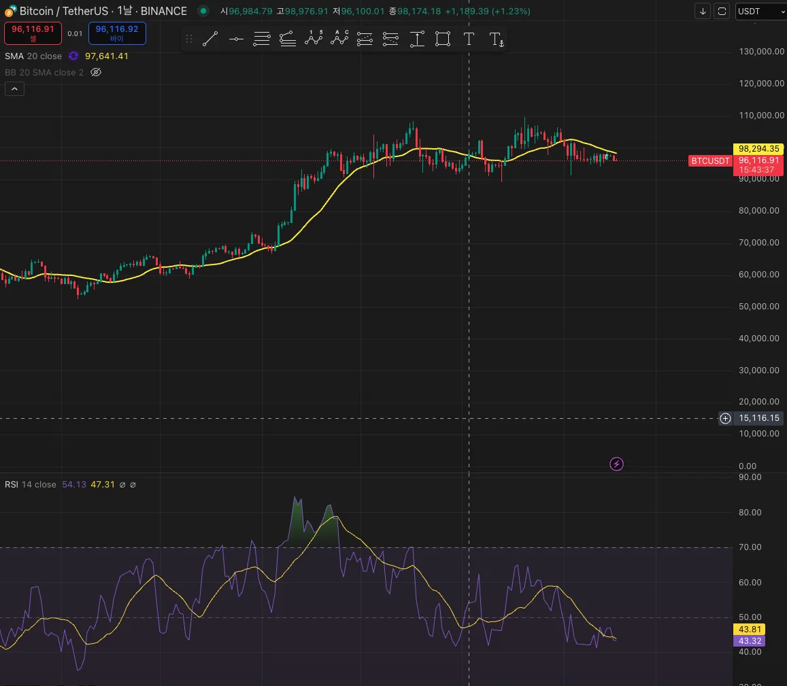Screen dimensions: 787x686
Task: Click the down-arrow button beside USDT
Action: (703, 11)
